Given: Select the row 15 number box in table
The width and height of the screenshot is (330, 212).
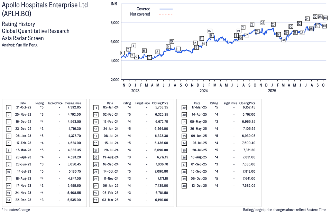Looking at the screenshot, I should (95, 107).
